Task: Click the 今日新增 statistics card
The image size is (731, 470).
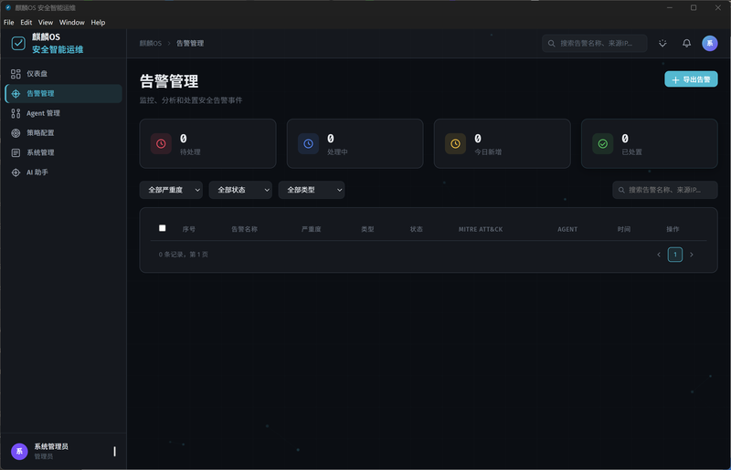Action: coord(502,143)
